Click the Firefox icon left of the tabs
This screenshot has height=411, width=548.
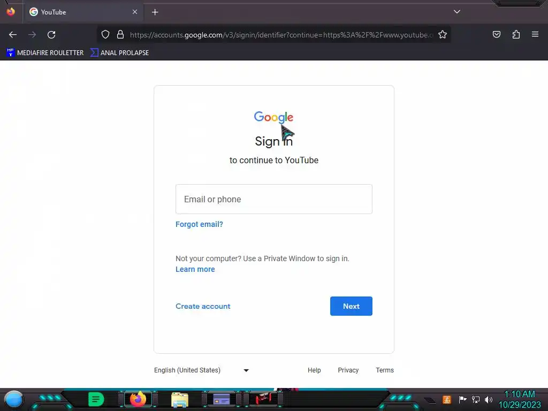click(11, 12)
